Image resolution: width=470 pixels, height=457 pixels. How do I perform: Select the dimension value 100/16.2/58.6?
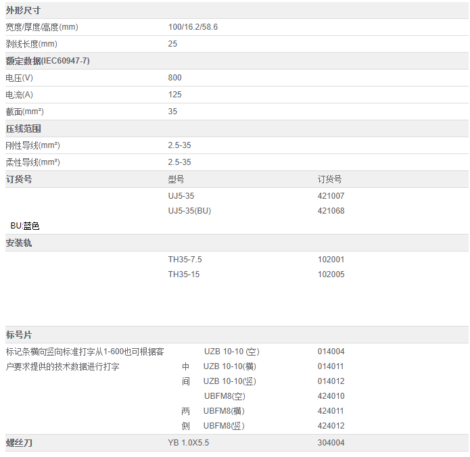[x=193, y=27]
